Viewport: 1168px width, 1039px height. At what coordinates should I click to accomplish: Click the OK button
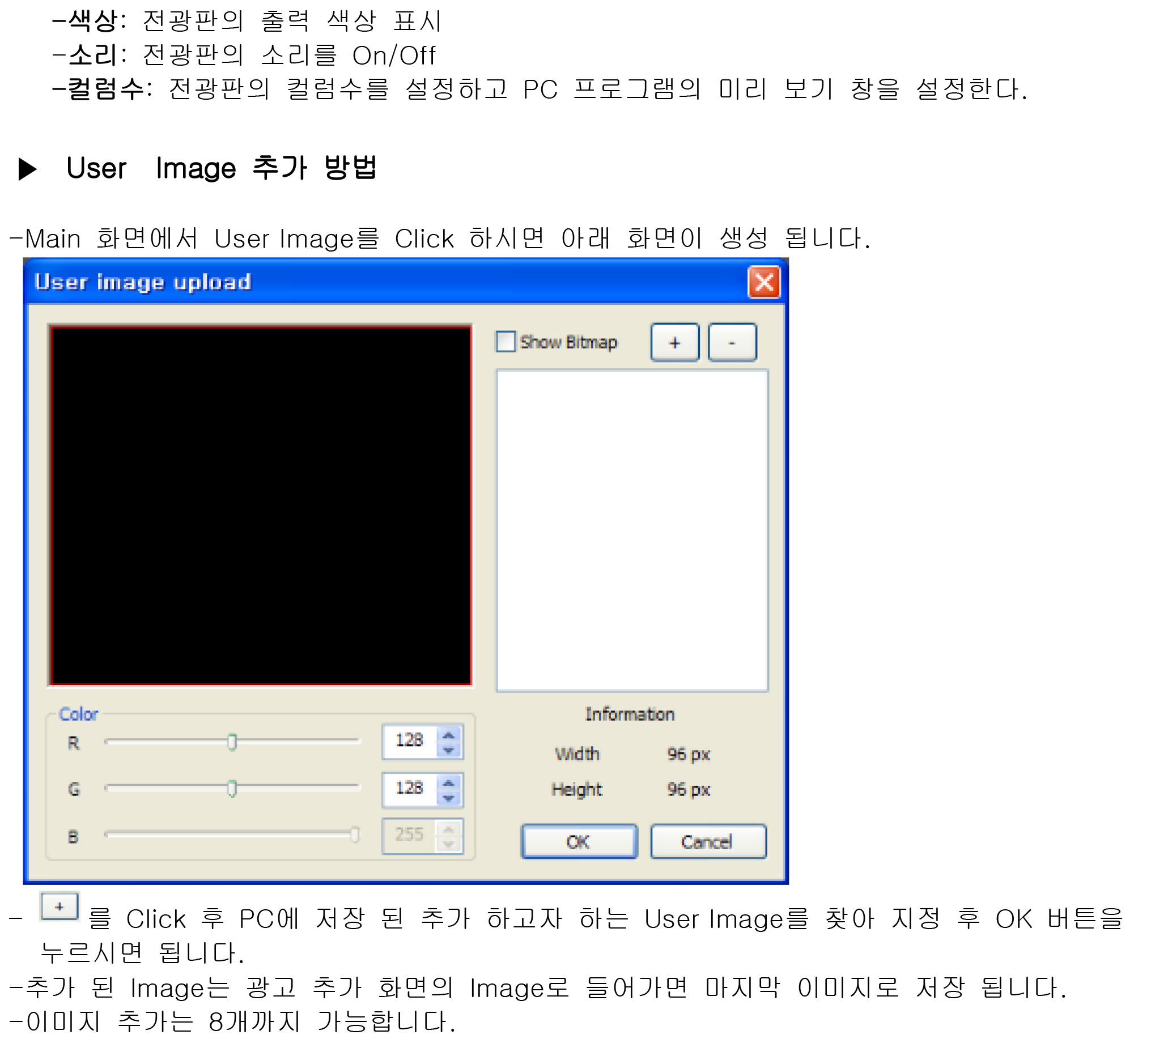579,841
